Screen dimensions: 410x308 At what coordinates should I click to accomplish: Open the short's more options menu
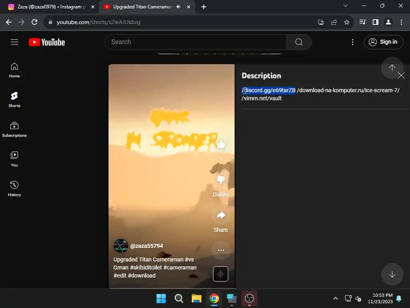click(221, 250)
